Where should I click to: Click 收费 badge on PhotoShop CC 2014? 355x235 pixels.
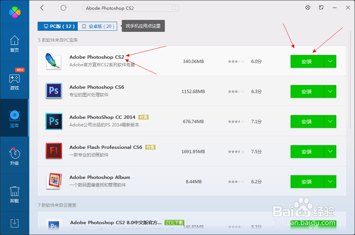[144, 117]
